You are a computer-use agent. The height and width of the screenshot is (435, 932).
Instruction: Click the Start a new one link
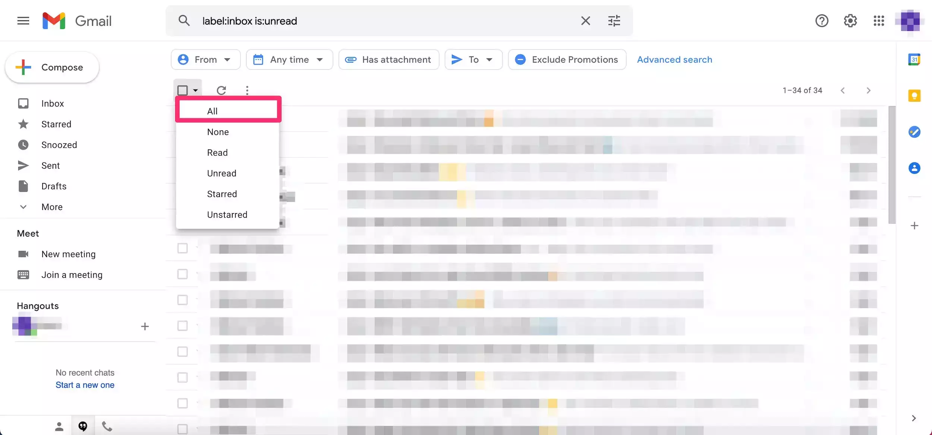coord(85,385)
